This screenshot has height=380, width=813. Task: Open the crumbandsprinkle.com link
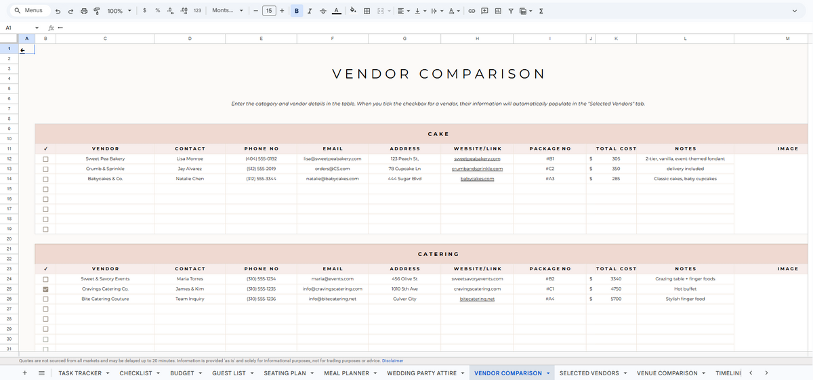pyautogui.click(x=477, y=169)
